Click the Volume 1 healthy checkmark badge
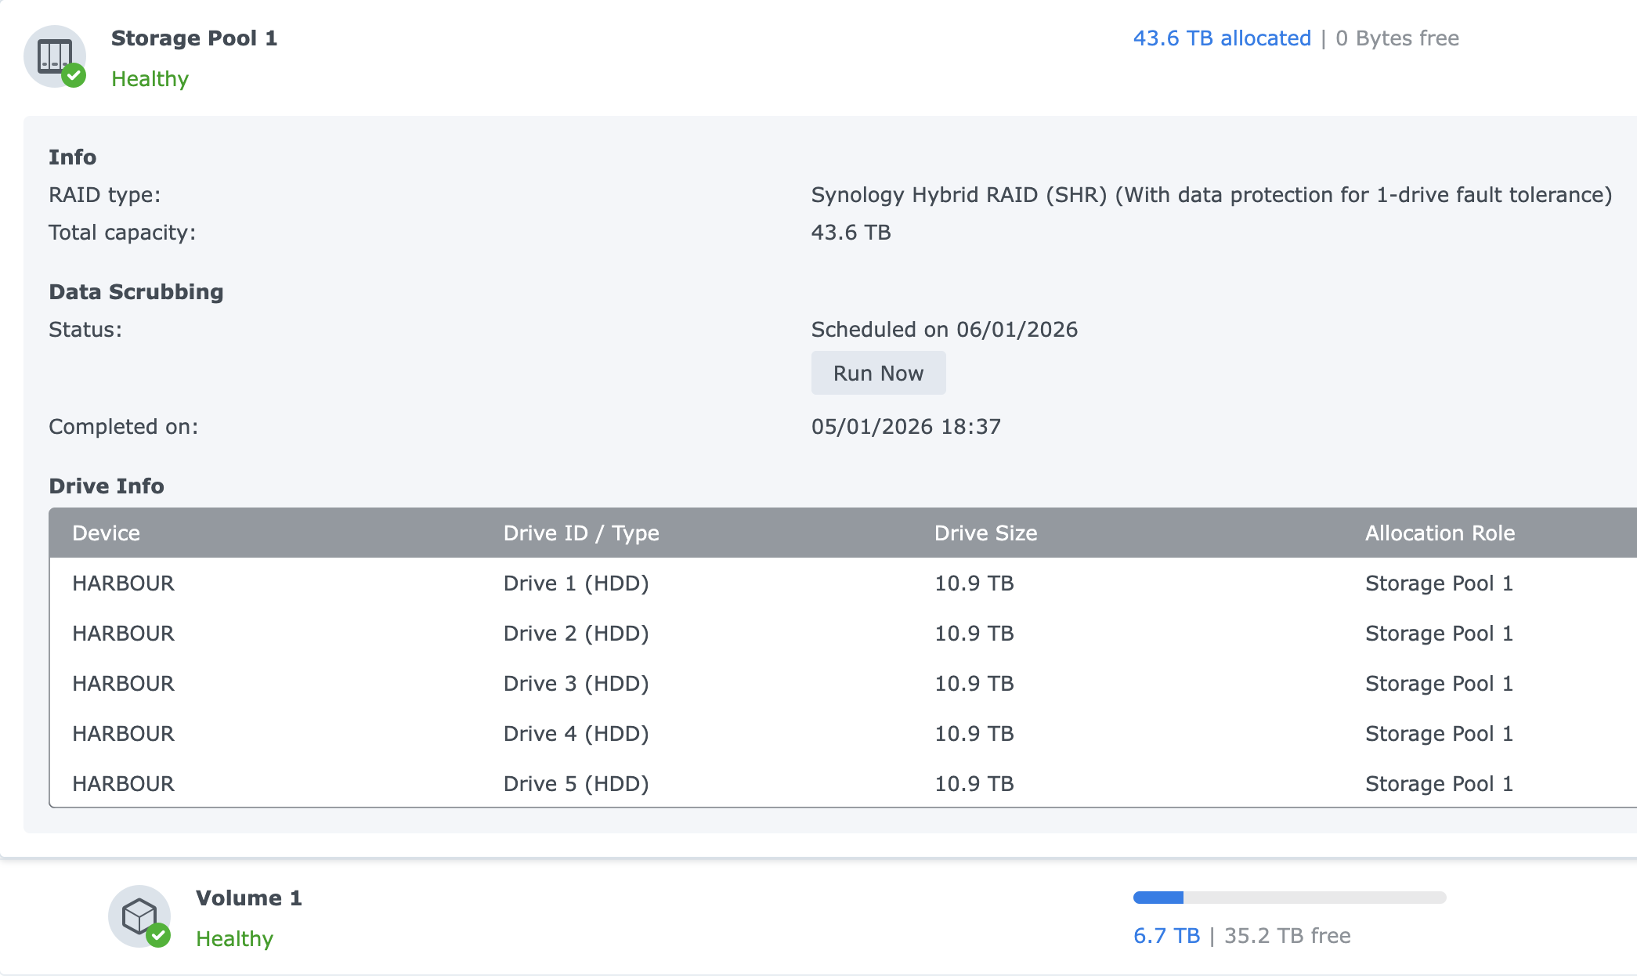The height and width of the screenshot is (979, 1637). (x=158, y=935)
